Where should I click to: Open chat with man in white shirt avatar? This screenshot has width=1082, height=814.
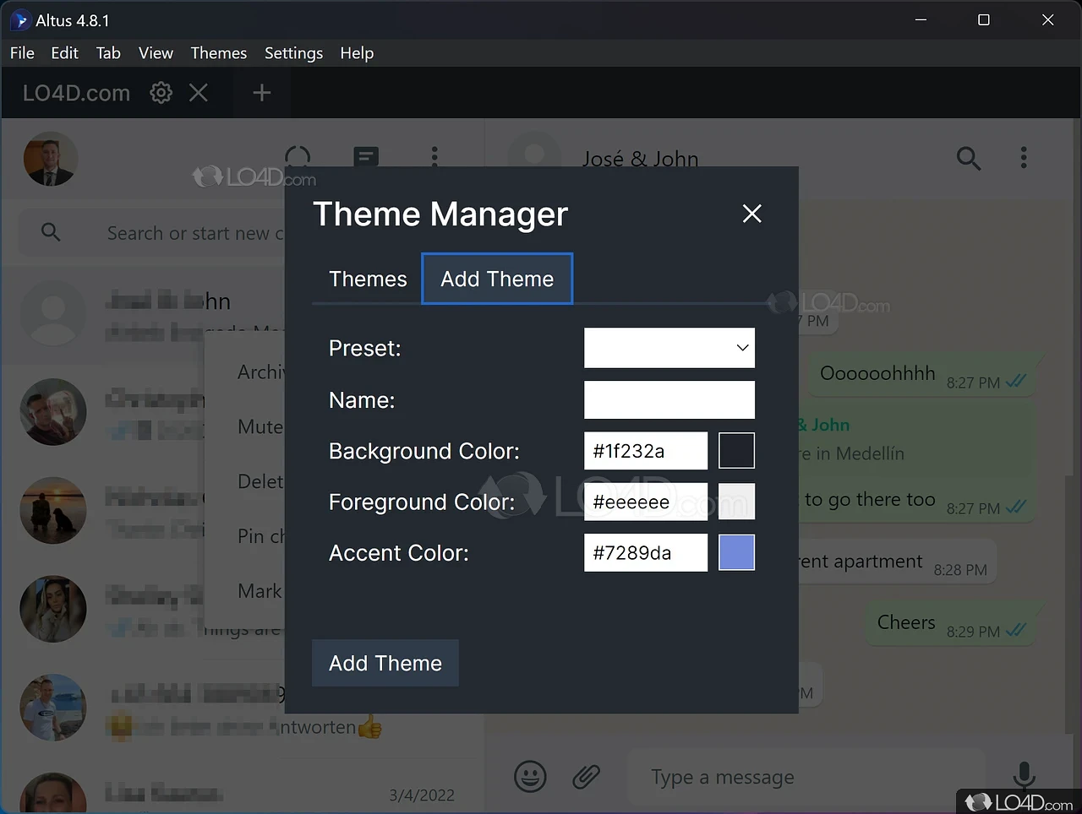(x=53, y=708)
